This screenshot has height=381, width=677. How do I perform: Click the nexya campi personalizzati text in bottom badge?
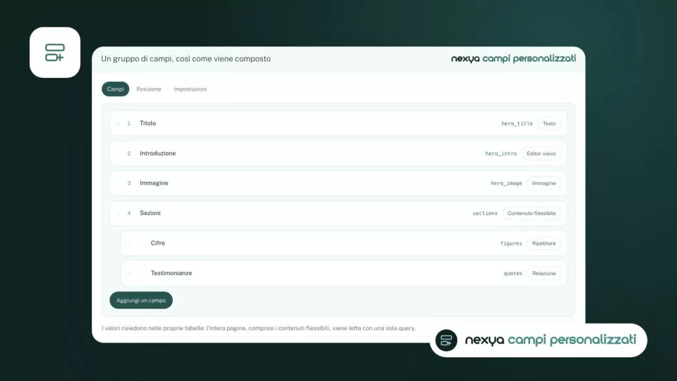[551, 340]
